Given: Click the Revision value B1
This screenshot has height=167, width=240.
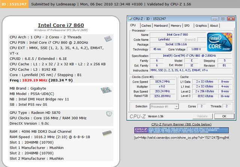Looking at the screenshot, I should (225, 65).
